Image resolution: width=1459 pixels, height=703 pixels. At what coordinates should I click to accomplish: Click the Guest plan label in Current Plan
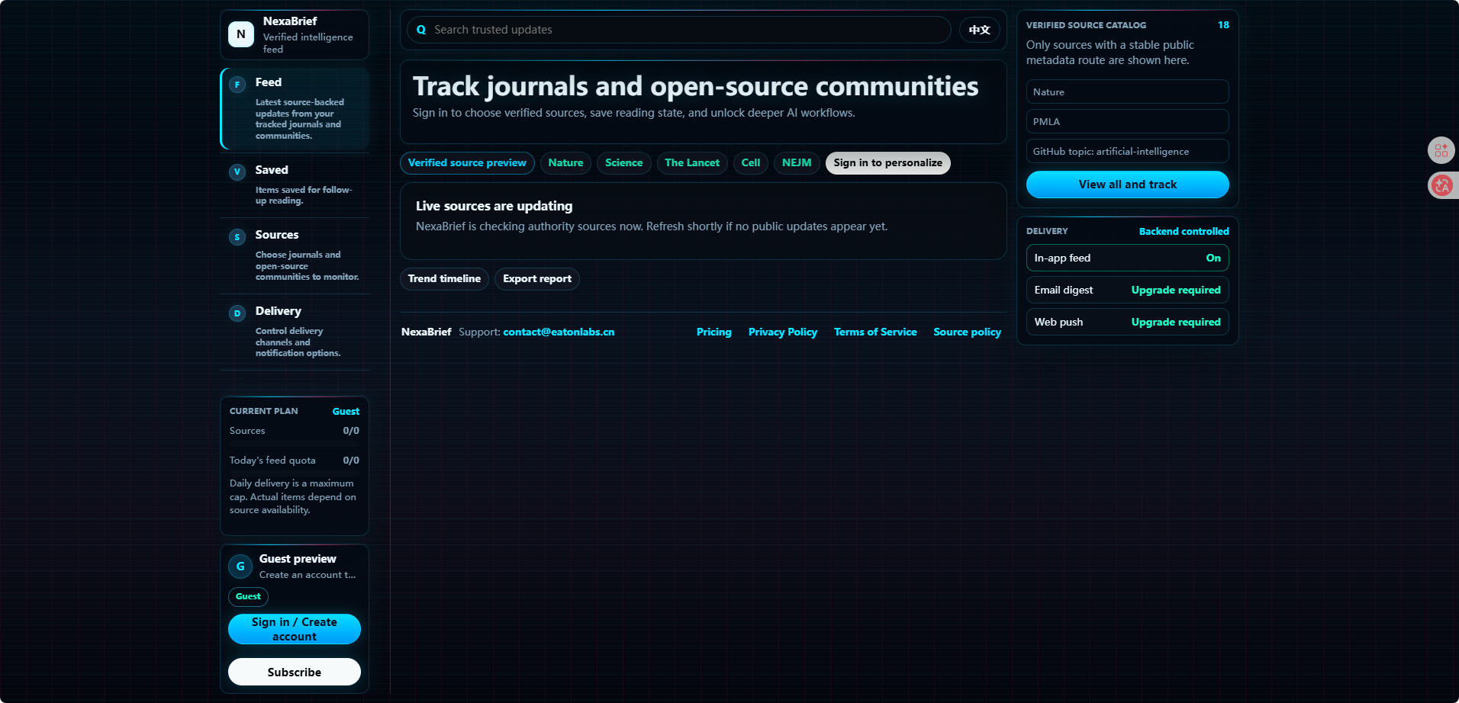coord(346,412)
